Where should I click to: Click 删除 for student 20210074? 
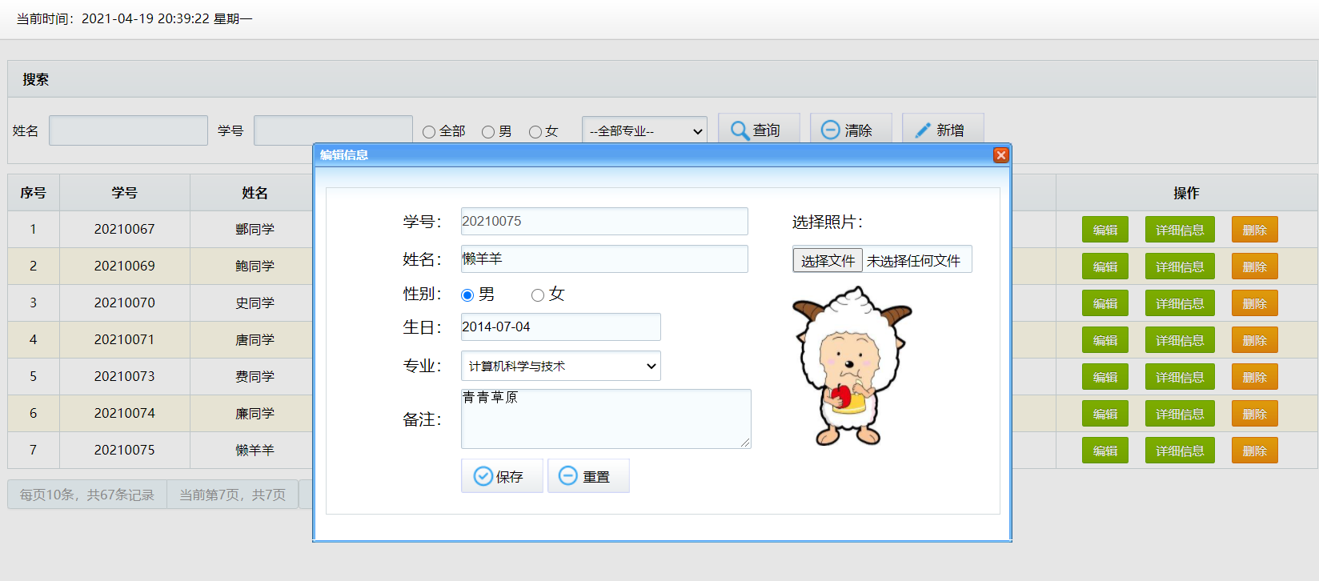click(x=1255, y=414)
